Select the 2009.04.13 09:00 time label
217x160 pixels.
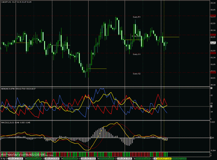pyautogui.click(x=16, y=159)
